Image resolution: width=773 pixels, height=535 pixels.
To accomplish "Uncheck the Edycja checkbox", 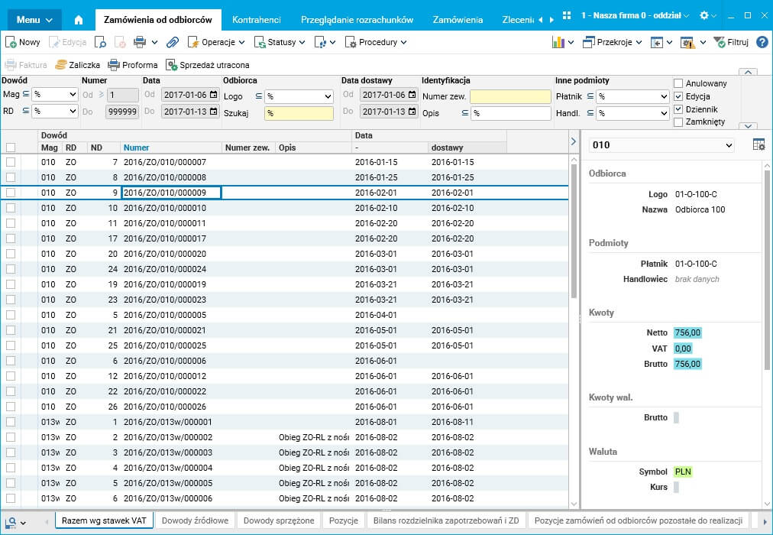I will coord(678,96).
